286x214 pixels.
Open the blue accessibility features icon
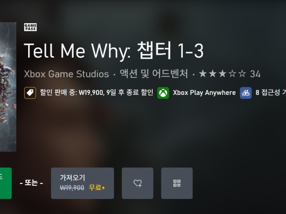coord(246,93)
